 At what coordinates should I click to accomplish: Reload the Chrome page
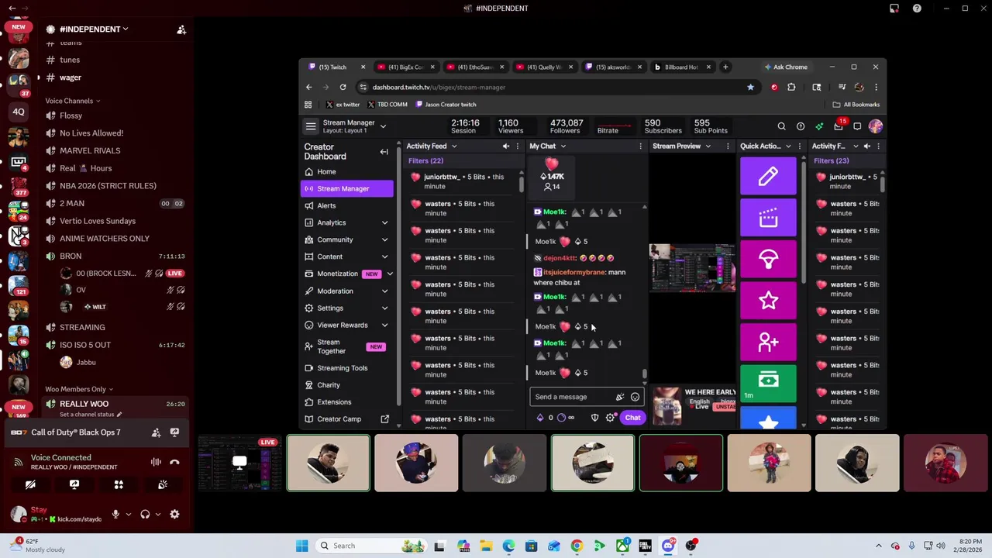(343, 87)
